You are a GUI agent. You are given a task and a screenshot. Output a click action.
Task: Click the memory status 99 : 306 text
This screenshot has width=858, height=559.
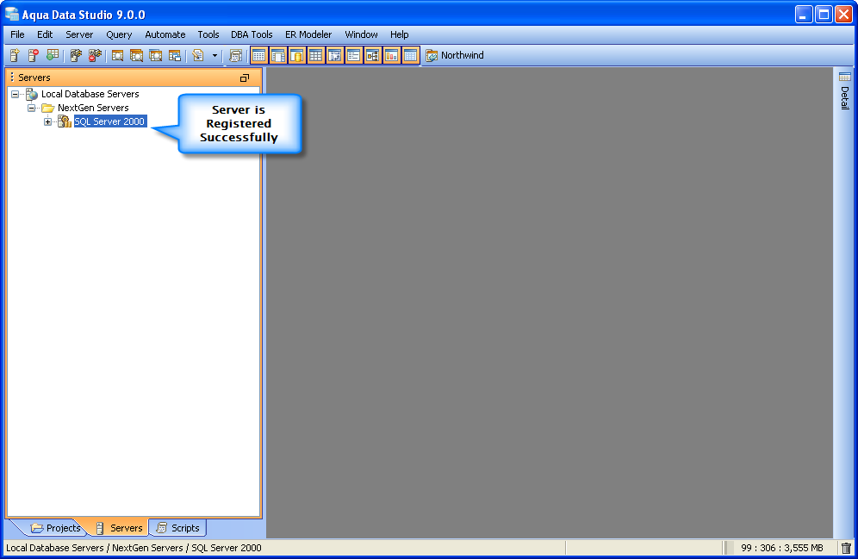click(x=781, y=548)
